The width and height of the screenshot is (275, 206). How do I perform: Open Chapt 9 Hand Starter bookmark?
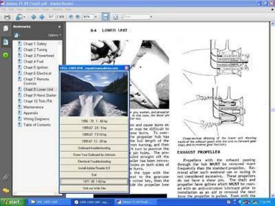[40, 95]
